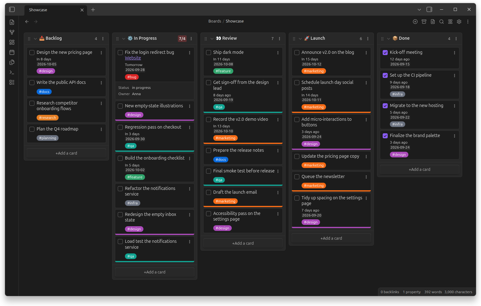481x306 pixels.
Task: Click the magnifier search icon in the board header
Action: coord(442,22)
